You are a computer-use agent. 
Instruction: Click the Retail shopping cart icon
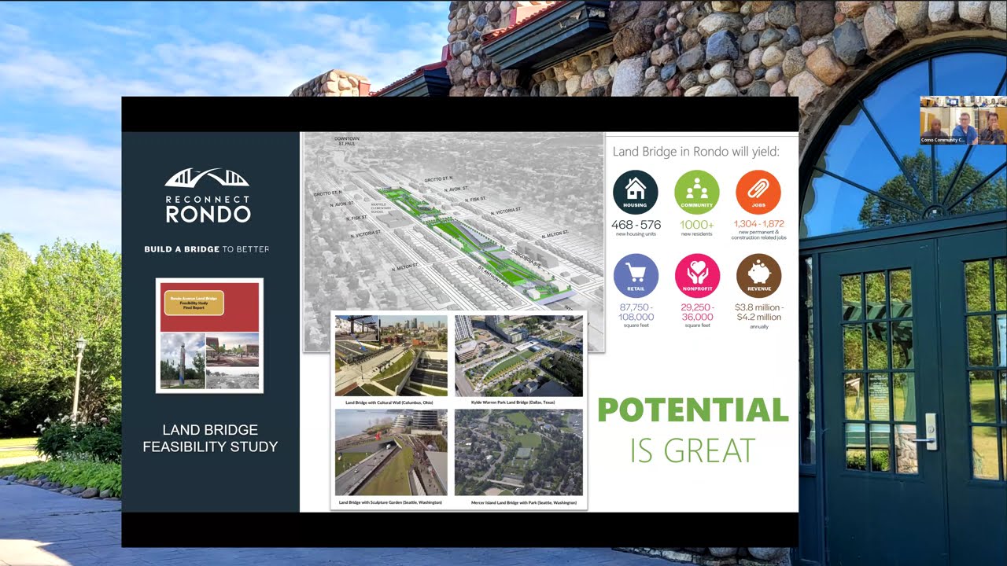[635, 276]
